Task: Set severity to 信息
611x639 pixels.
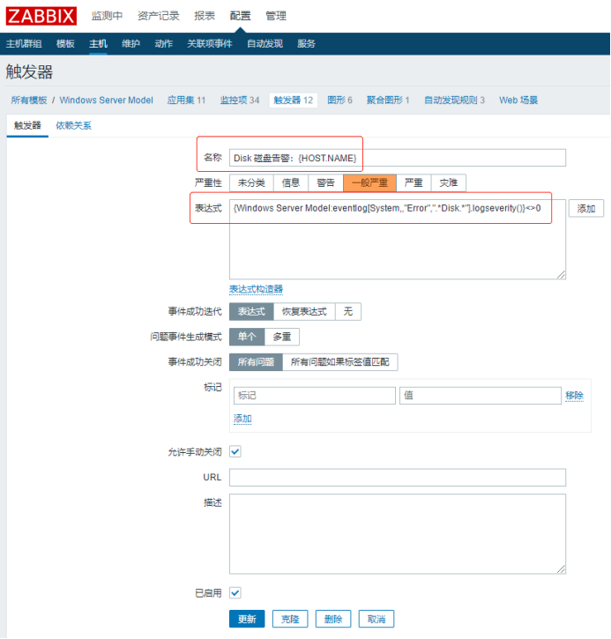Action: point(291,183)
